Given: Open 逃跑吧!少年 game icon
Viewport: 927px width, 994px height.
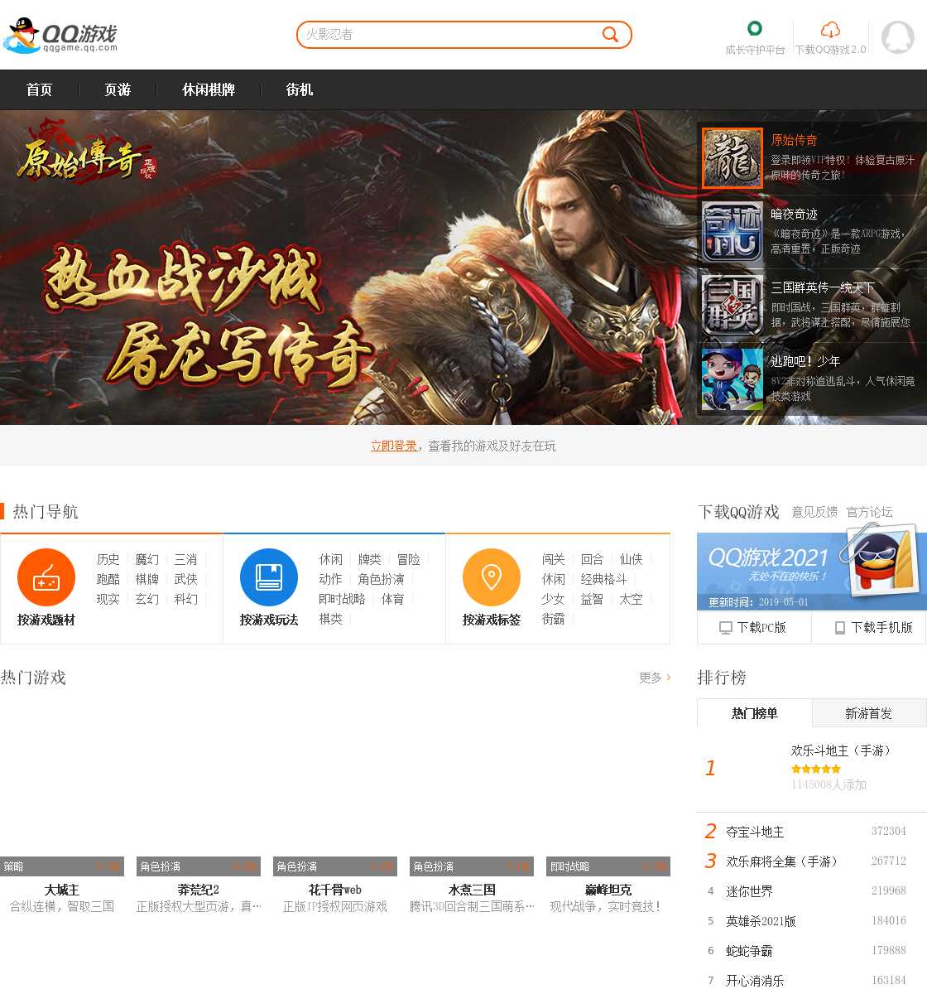Looking at the screenshot, I should coord(732,379).
